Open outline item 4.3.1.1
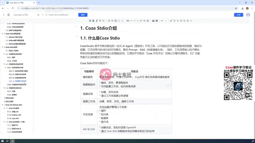 pyautogui.click(x=18, y=71)
